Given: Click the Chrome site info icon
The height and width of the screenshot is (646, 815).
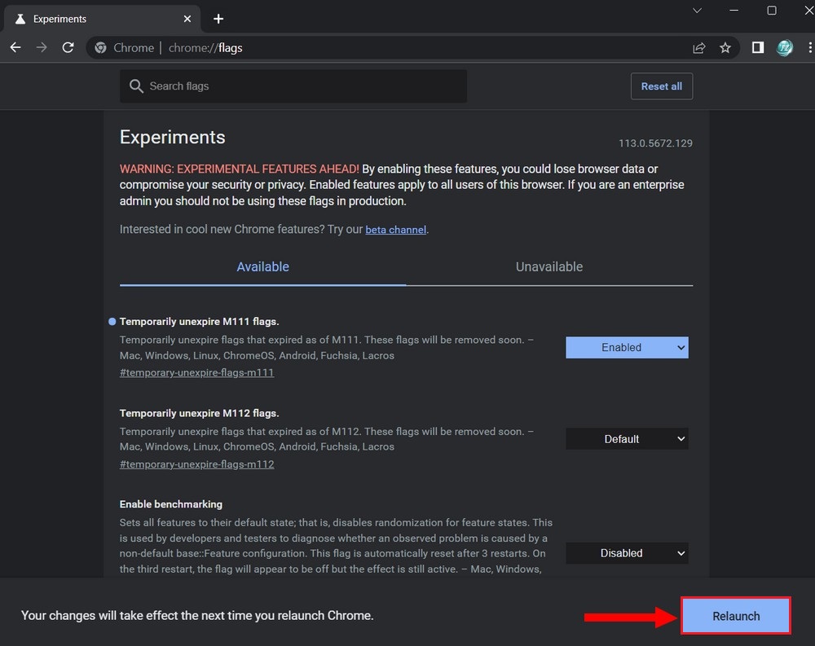Looking at the screenshot, I should (x=100, y=48).
